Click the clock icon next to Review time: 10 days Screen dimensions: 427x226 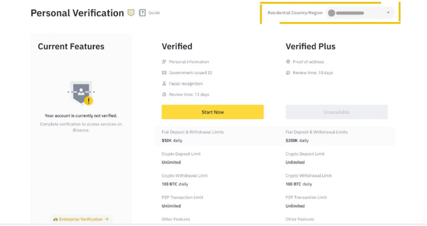(x=288, y=73)
